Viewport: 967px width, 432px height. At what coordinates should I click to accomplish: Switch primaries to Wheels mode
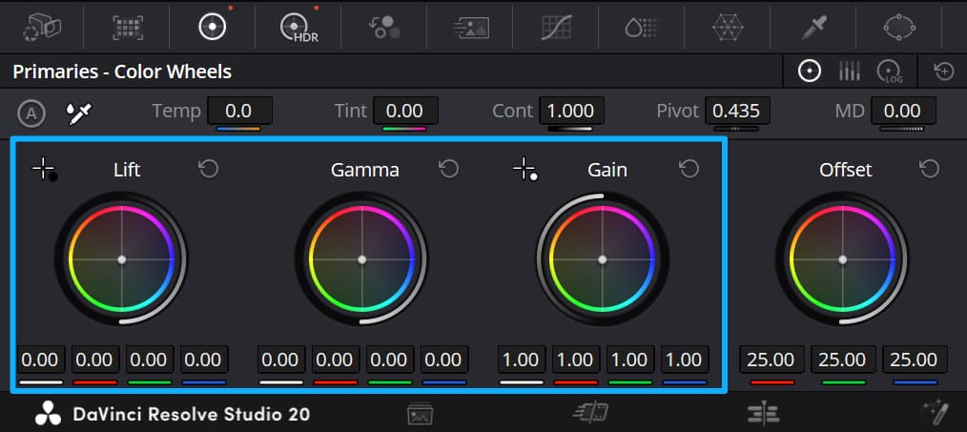point(809,72)
